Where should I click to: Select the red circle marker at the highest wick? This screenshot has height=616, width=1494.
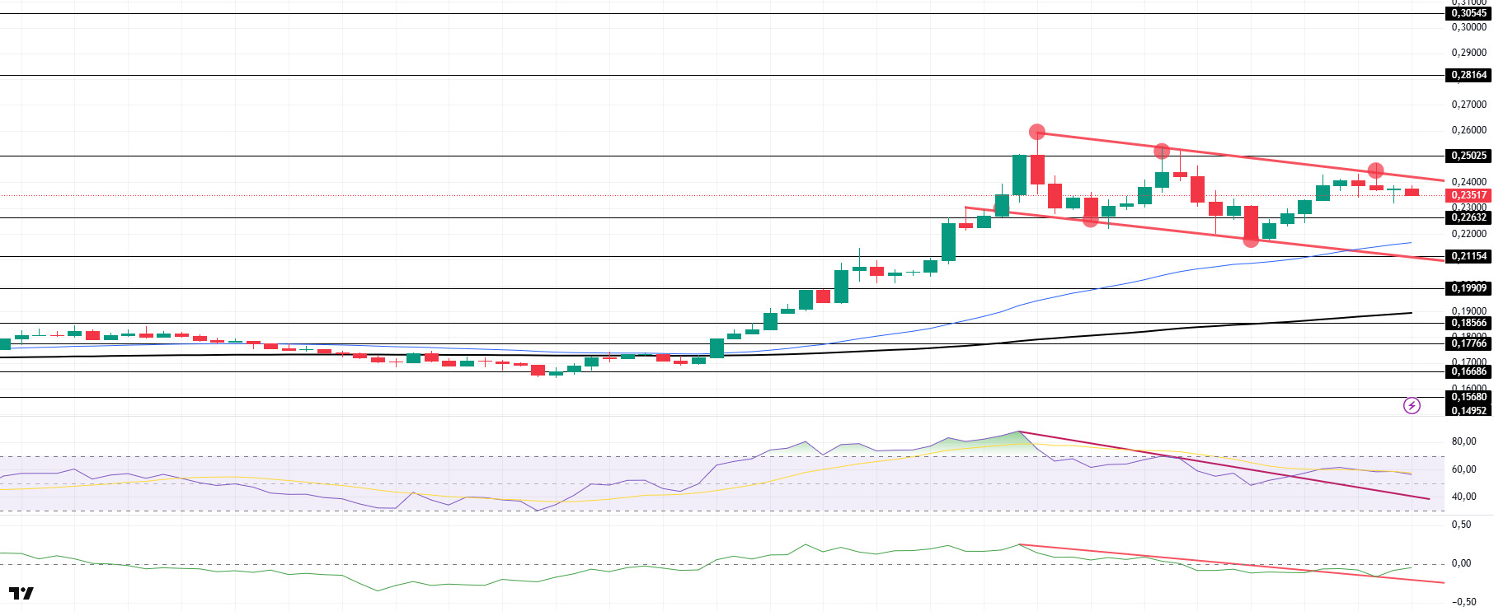(x=1037, y=132)
